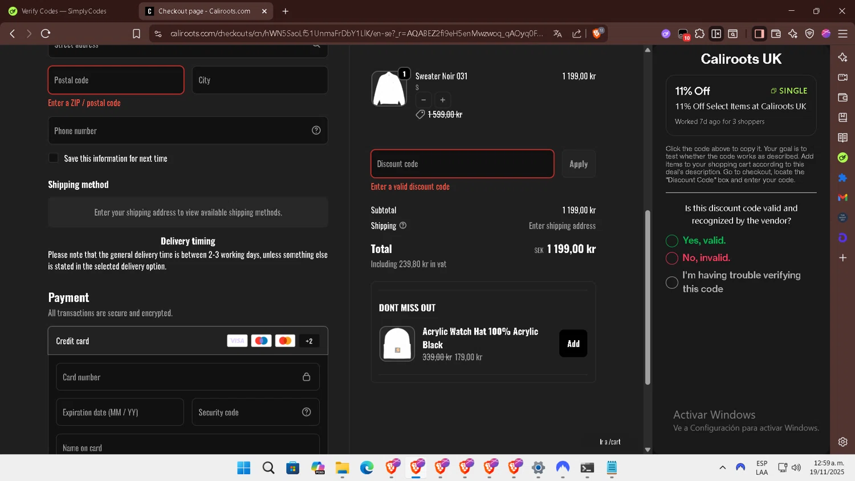
Task: Add a new item to sidebar
Action: (x=843, y=258)
